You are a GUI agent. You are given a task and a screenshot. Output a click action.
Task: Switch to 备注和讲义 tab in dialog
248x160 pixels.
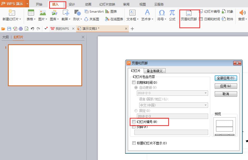coord(155,71)
